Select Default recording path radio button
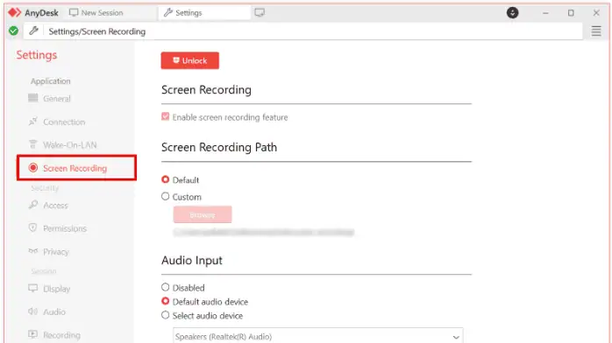This screenshot has height=343, width=612. click(x=166, y=179)
